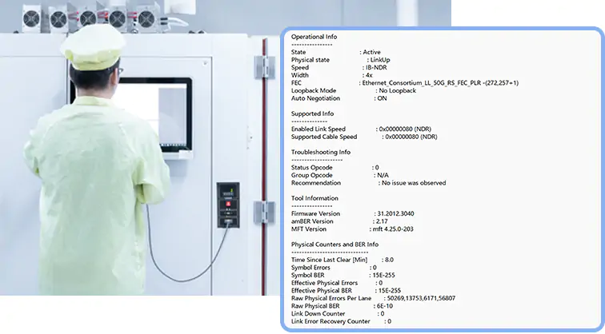This screenshot has height=334, width=605.
Task: Select the State value 'Active'
Action: (x=371, y=52)
